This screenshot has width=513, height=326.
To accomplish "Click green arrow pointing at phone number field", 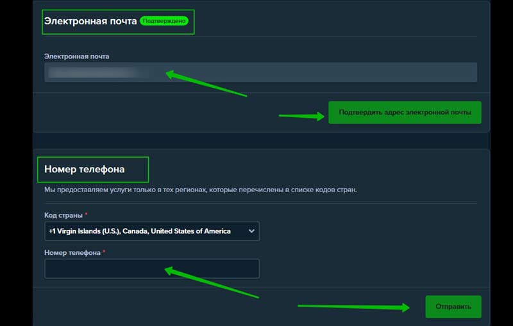I will (x=210, y=283).
